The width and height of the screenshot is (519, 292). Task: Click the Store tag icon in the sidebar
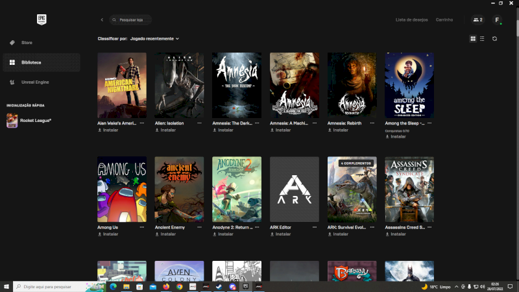[x=12, y=43]
